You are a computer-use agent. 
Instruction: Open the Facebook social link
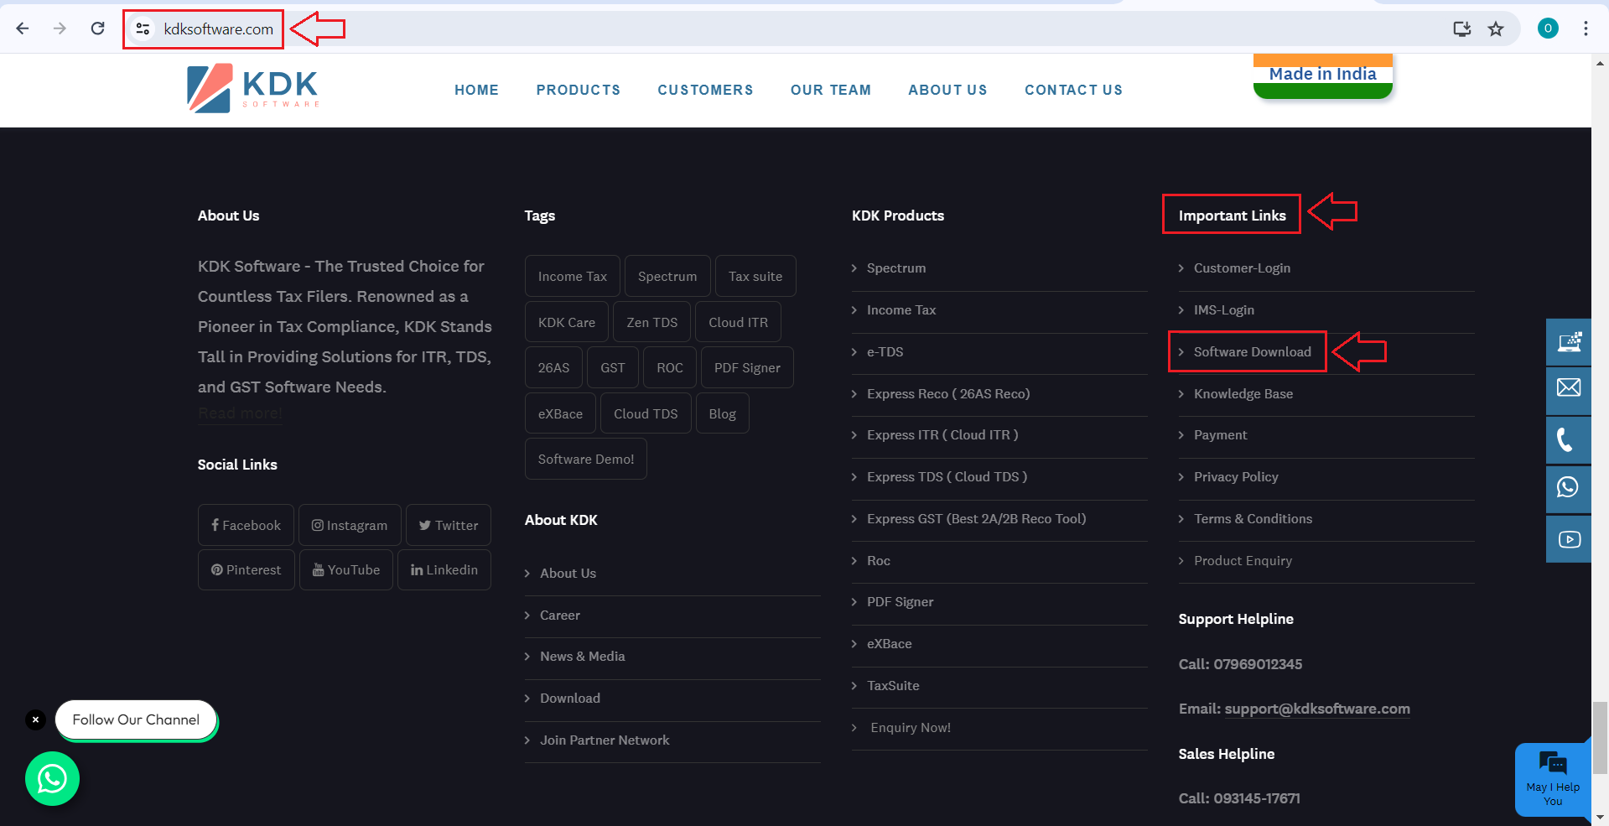pos(247,525)
